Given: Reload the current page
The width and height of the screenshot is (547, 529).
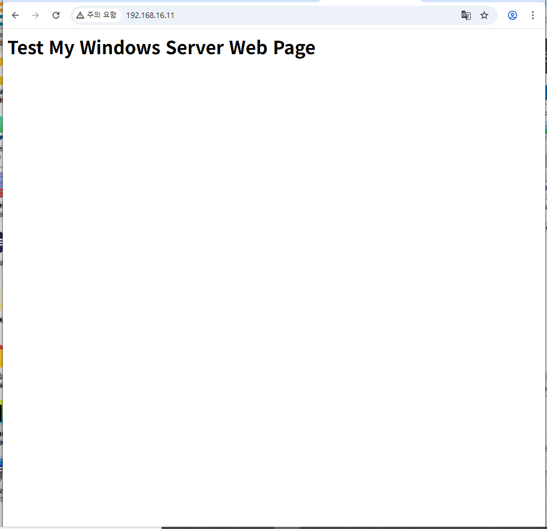Looking at the screenshot, I should pos(56,15).
